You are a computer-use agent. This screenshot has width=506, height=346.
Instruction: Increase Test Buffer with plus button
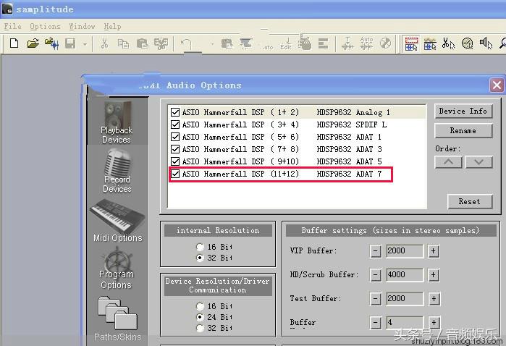tap(434, 298)
